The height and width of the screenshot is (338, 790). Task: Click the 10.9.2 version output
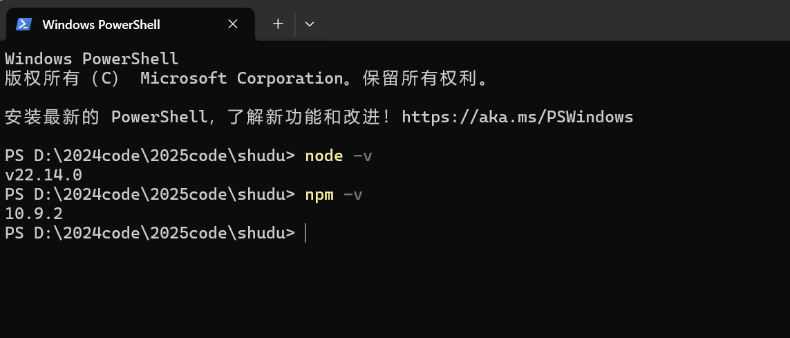point(33,214)
